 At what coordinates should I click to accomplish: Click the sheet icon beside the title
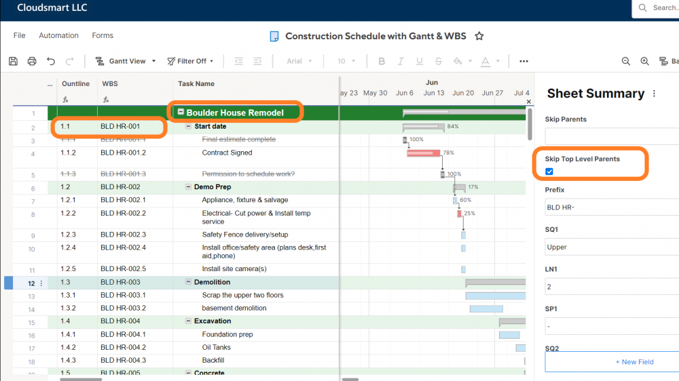[x=274, y=37]
